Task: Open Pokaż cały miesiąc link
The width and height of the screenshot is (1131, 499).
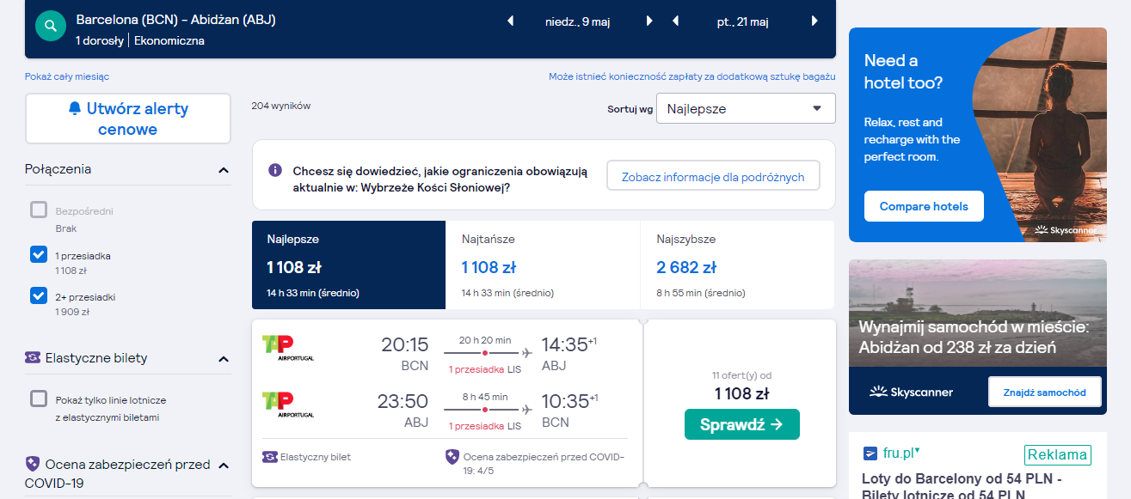Action: [67, 76]
